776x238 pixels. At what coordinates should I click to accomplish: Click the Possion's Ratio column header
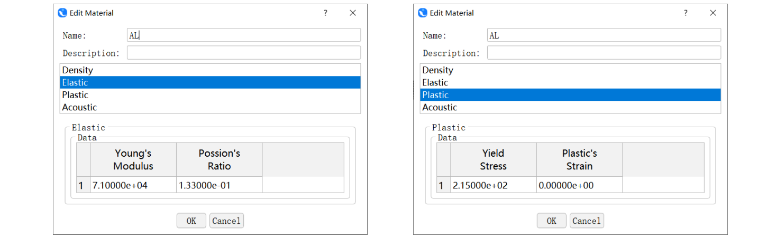click(x=219, y=159)
